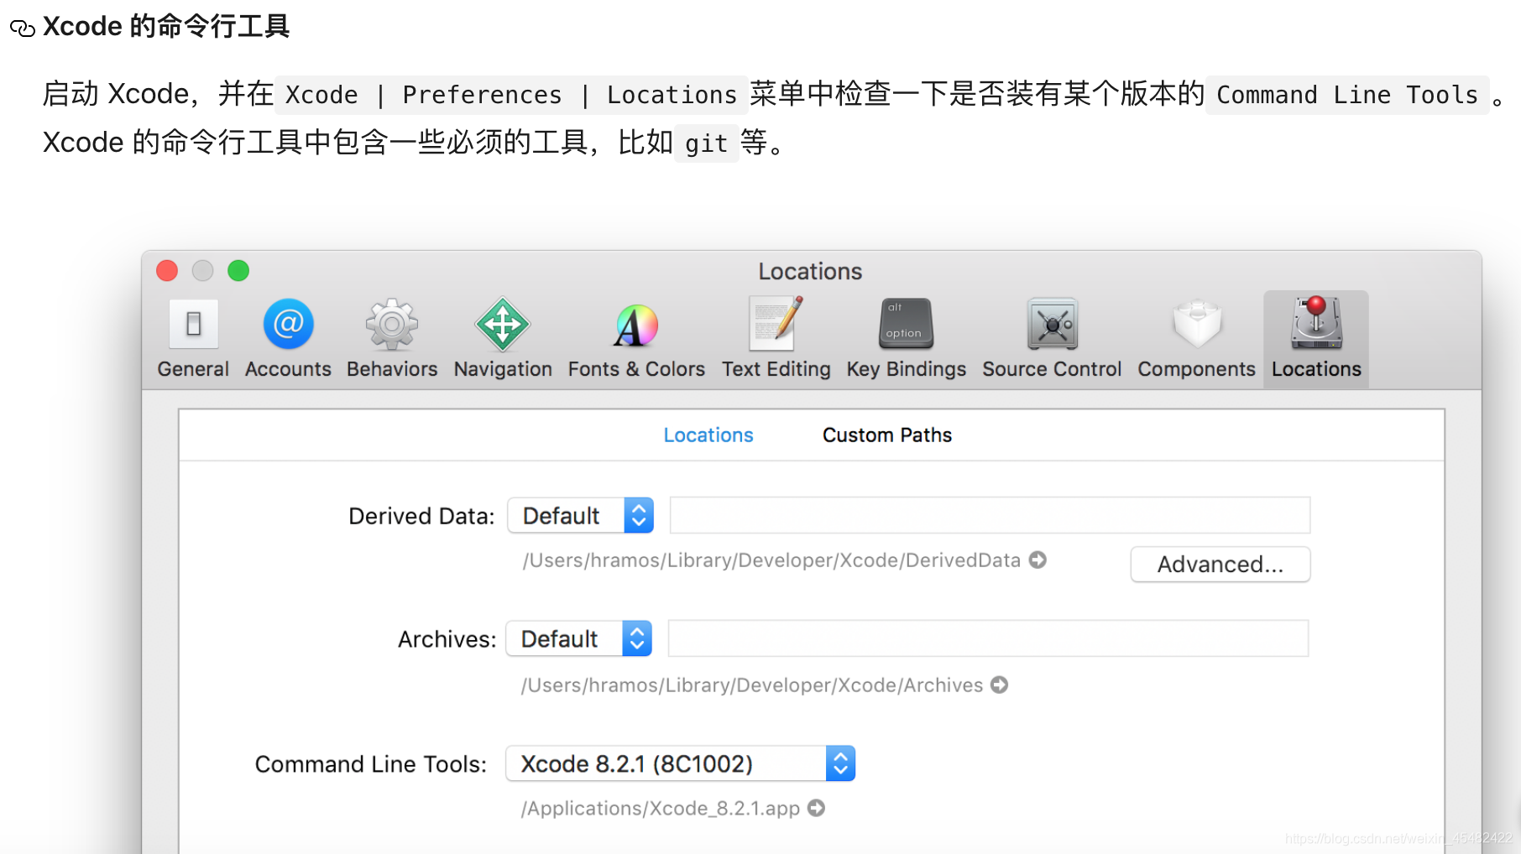
Task: Switch to the Custom Paths tab
Action: tap(887, 435)
